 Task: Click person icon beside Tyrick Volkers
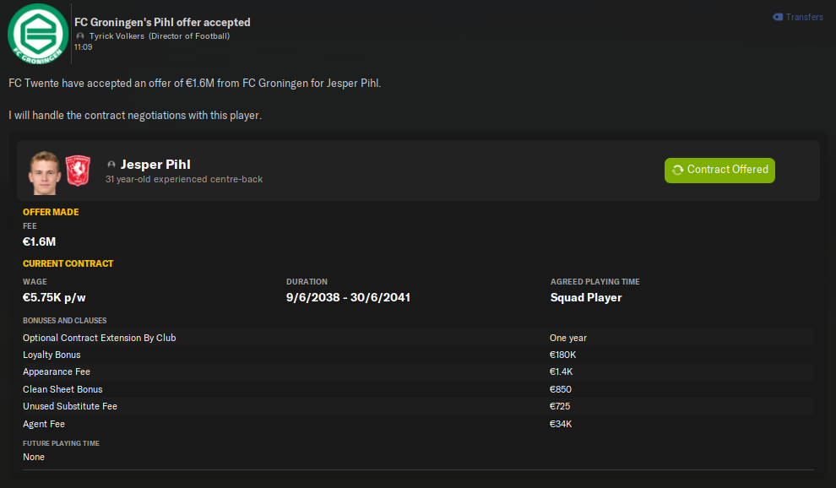point(80,36)
